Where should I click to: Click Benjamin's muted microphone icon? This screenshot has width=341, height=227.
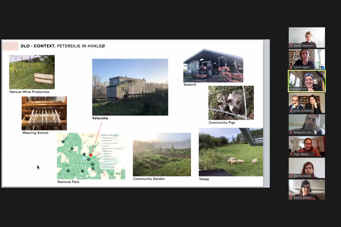pos(291,133)
